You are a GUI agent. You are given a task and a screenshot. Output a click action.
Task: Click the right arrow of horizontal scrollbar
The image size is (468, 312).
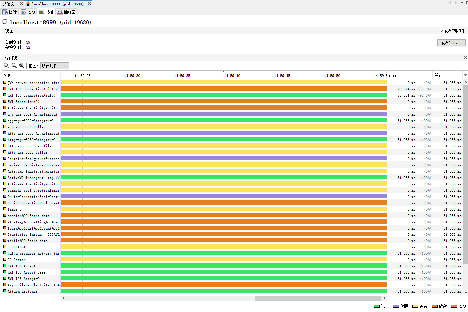(384, 298)
